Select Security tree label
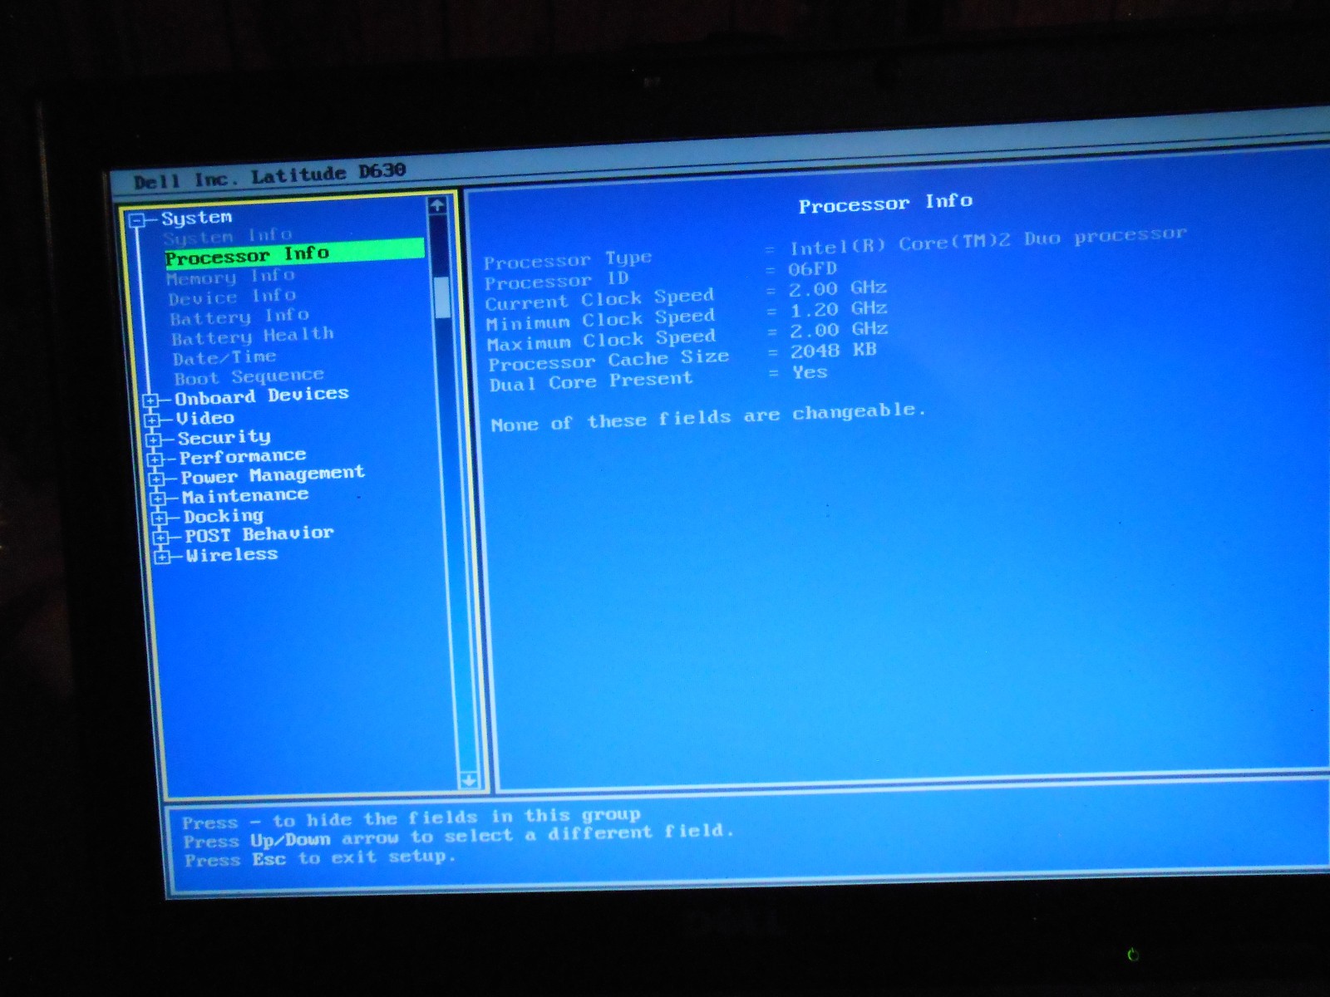1330x997 pixels. [x=224, y=438]
